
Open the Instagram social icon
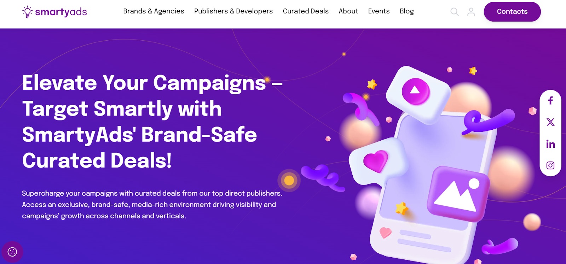550,165
